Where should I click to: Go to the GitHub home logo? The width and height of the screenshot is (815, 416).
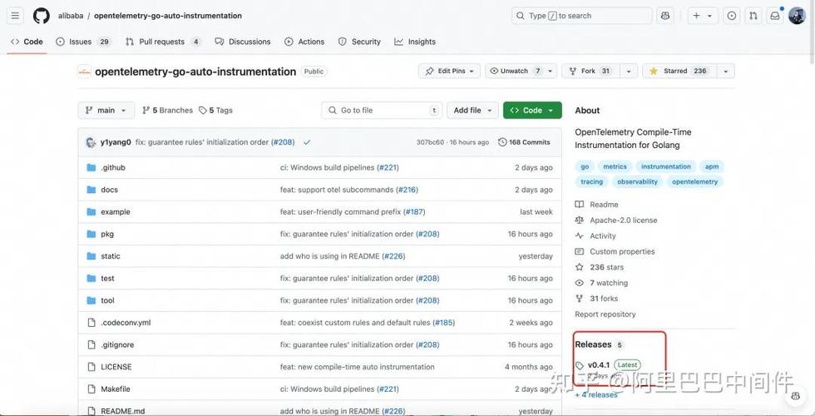click(42, 16)
